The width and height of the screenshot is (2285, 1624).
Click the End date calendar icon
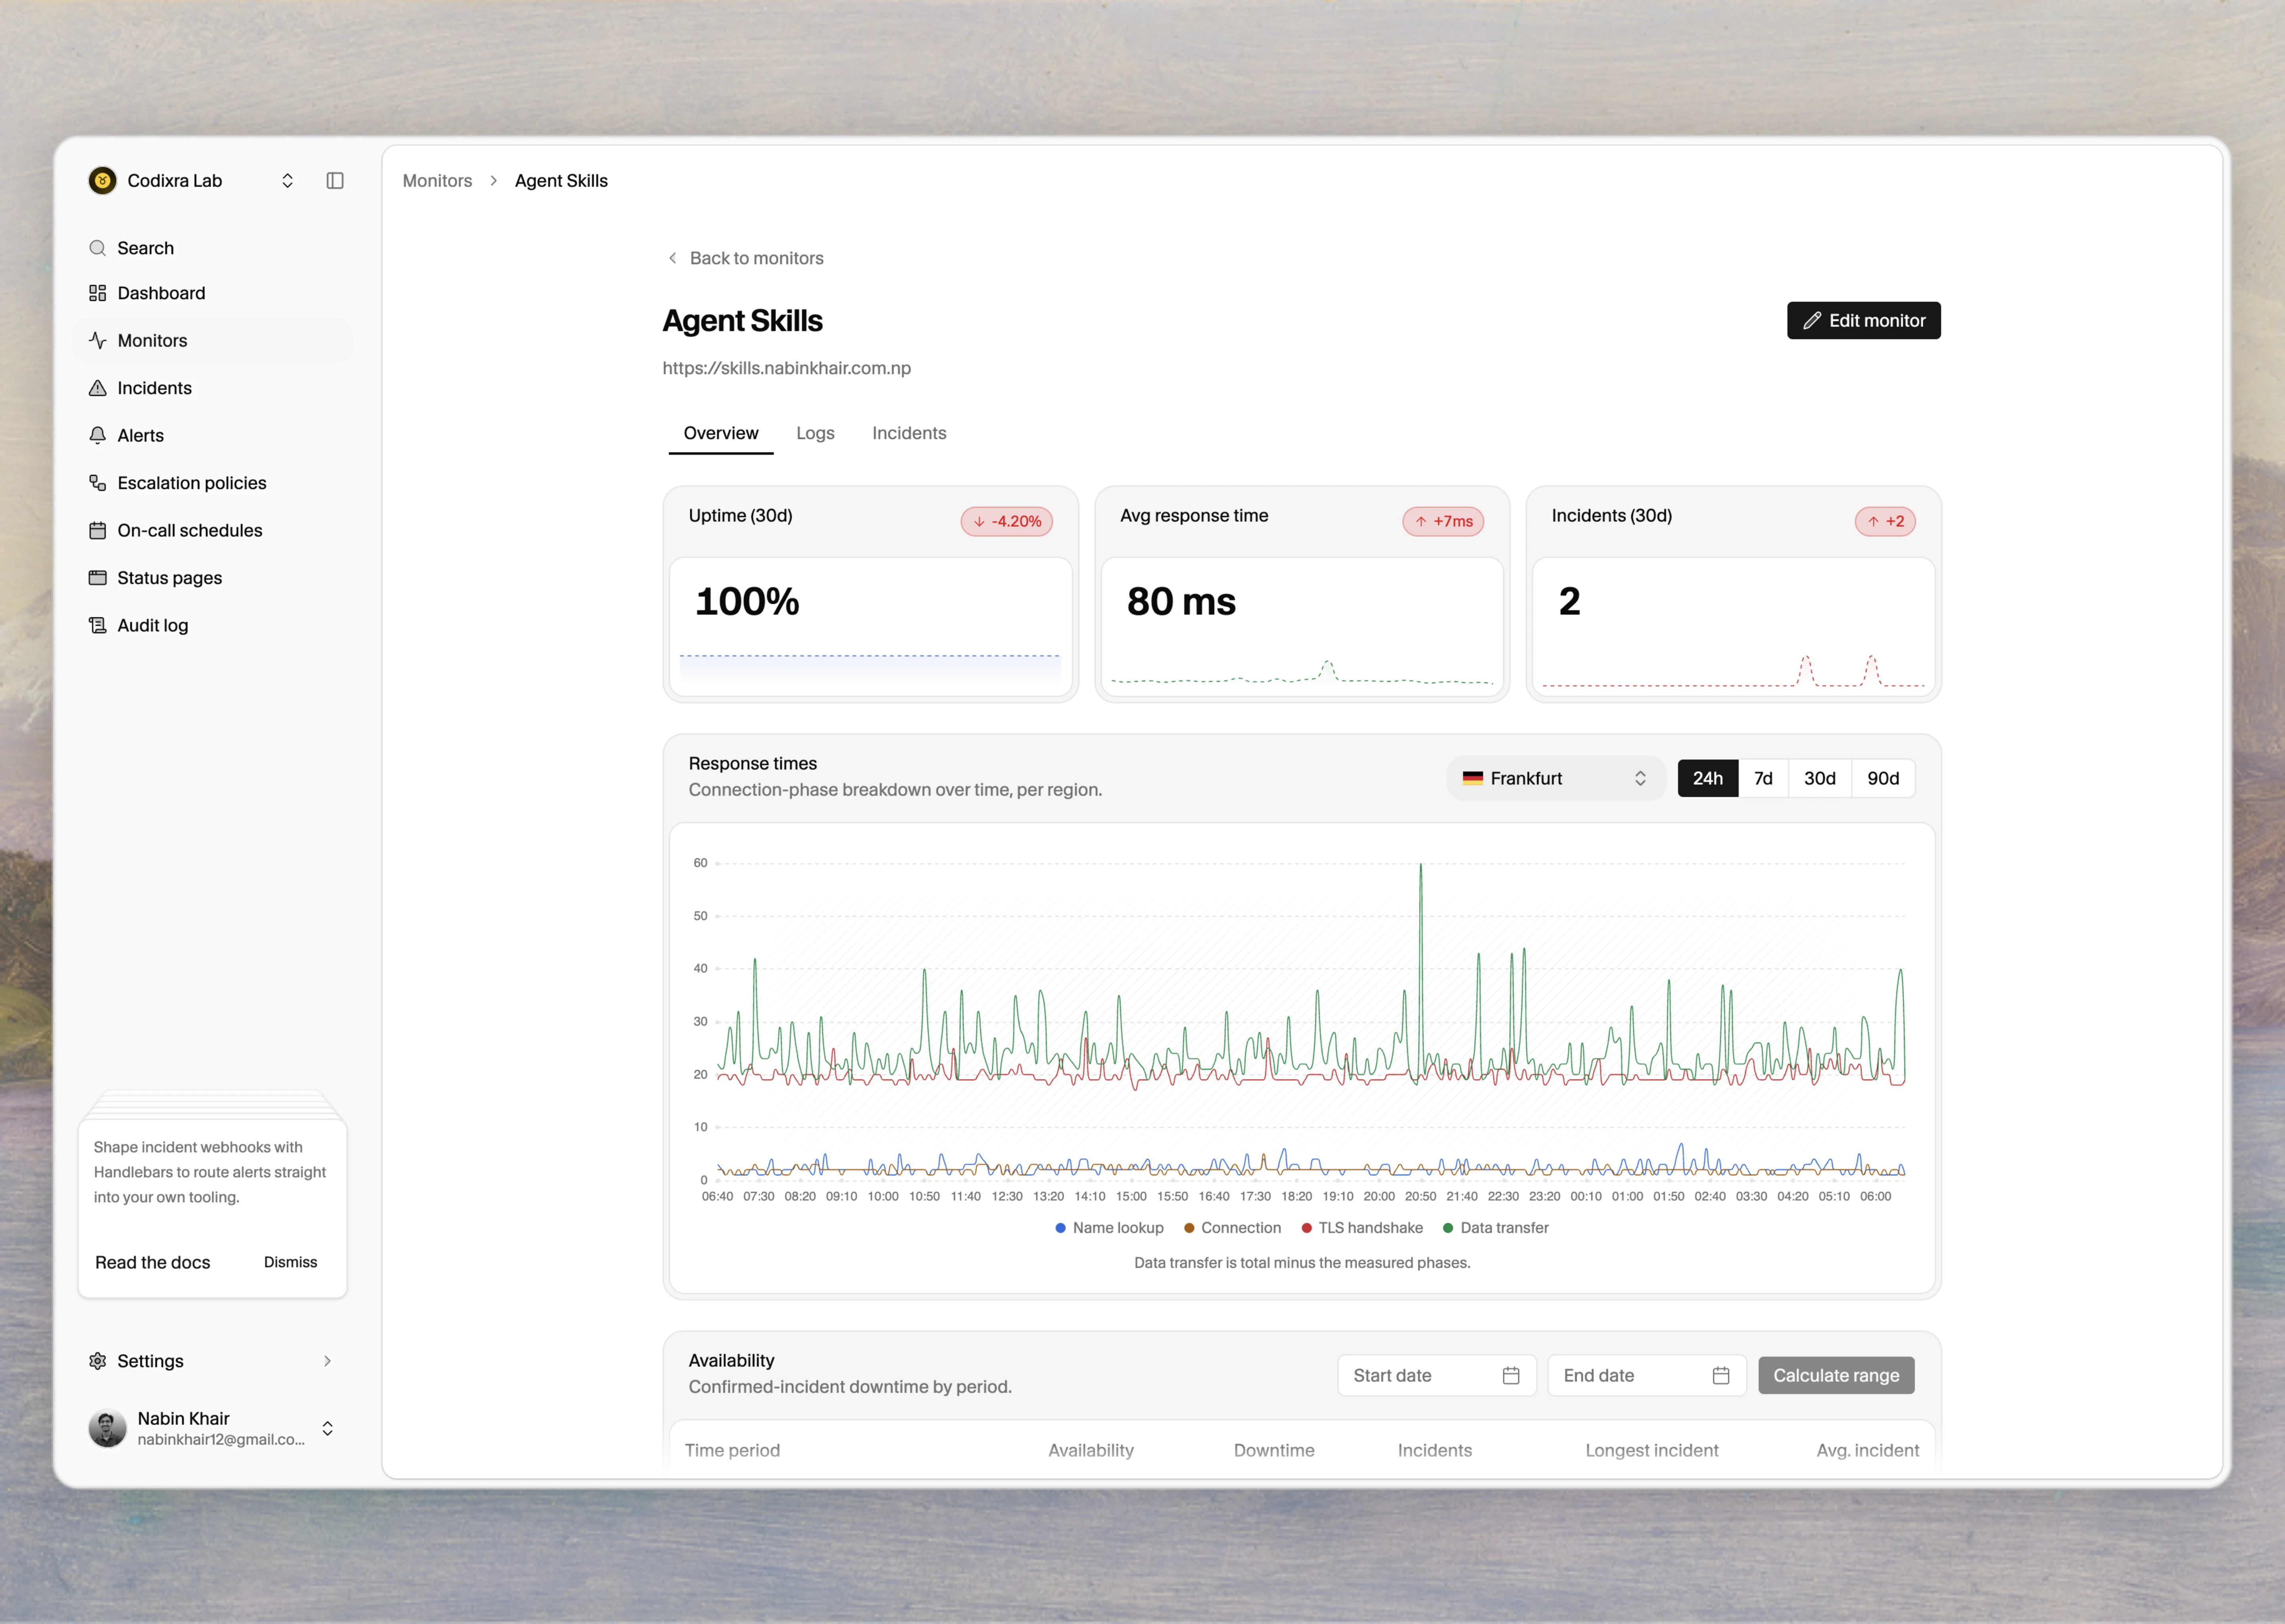coord(1721,1376)
